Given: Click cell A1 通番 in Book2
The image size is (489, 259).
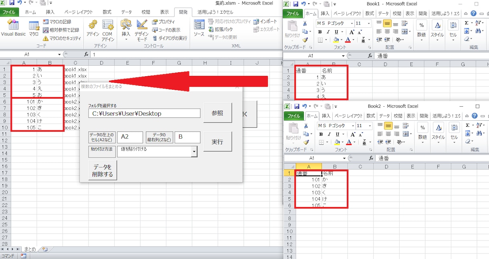Looking at the screenshot, I should tap(309, 173).
